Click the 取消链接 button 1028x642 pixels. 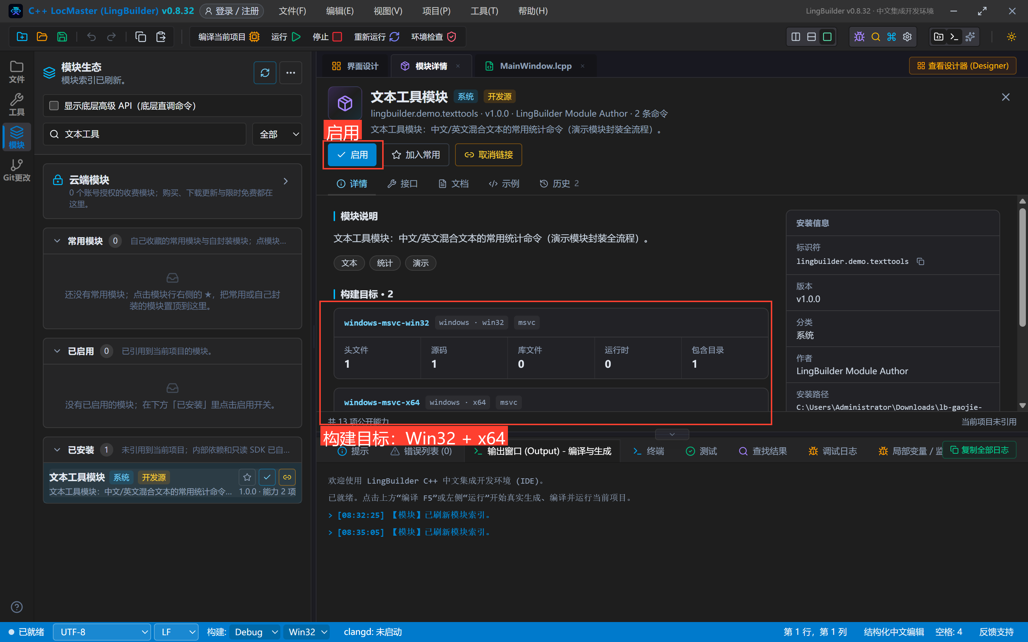point(489,154)
